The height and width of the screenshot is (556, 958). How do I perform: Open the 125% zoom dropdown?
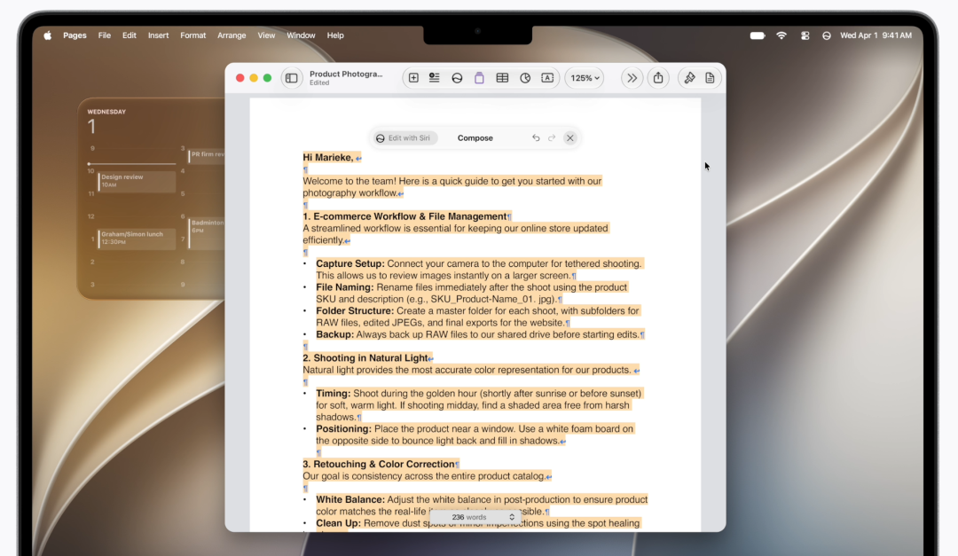tap(585, 78)
